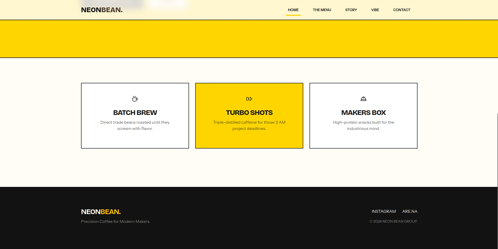Click the charging battery icon on Turbo Shots
498x249 pixels.
pos(249,99)
